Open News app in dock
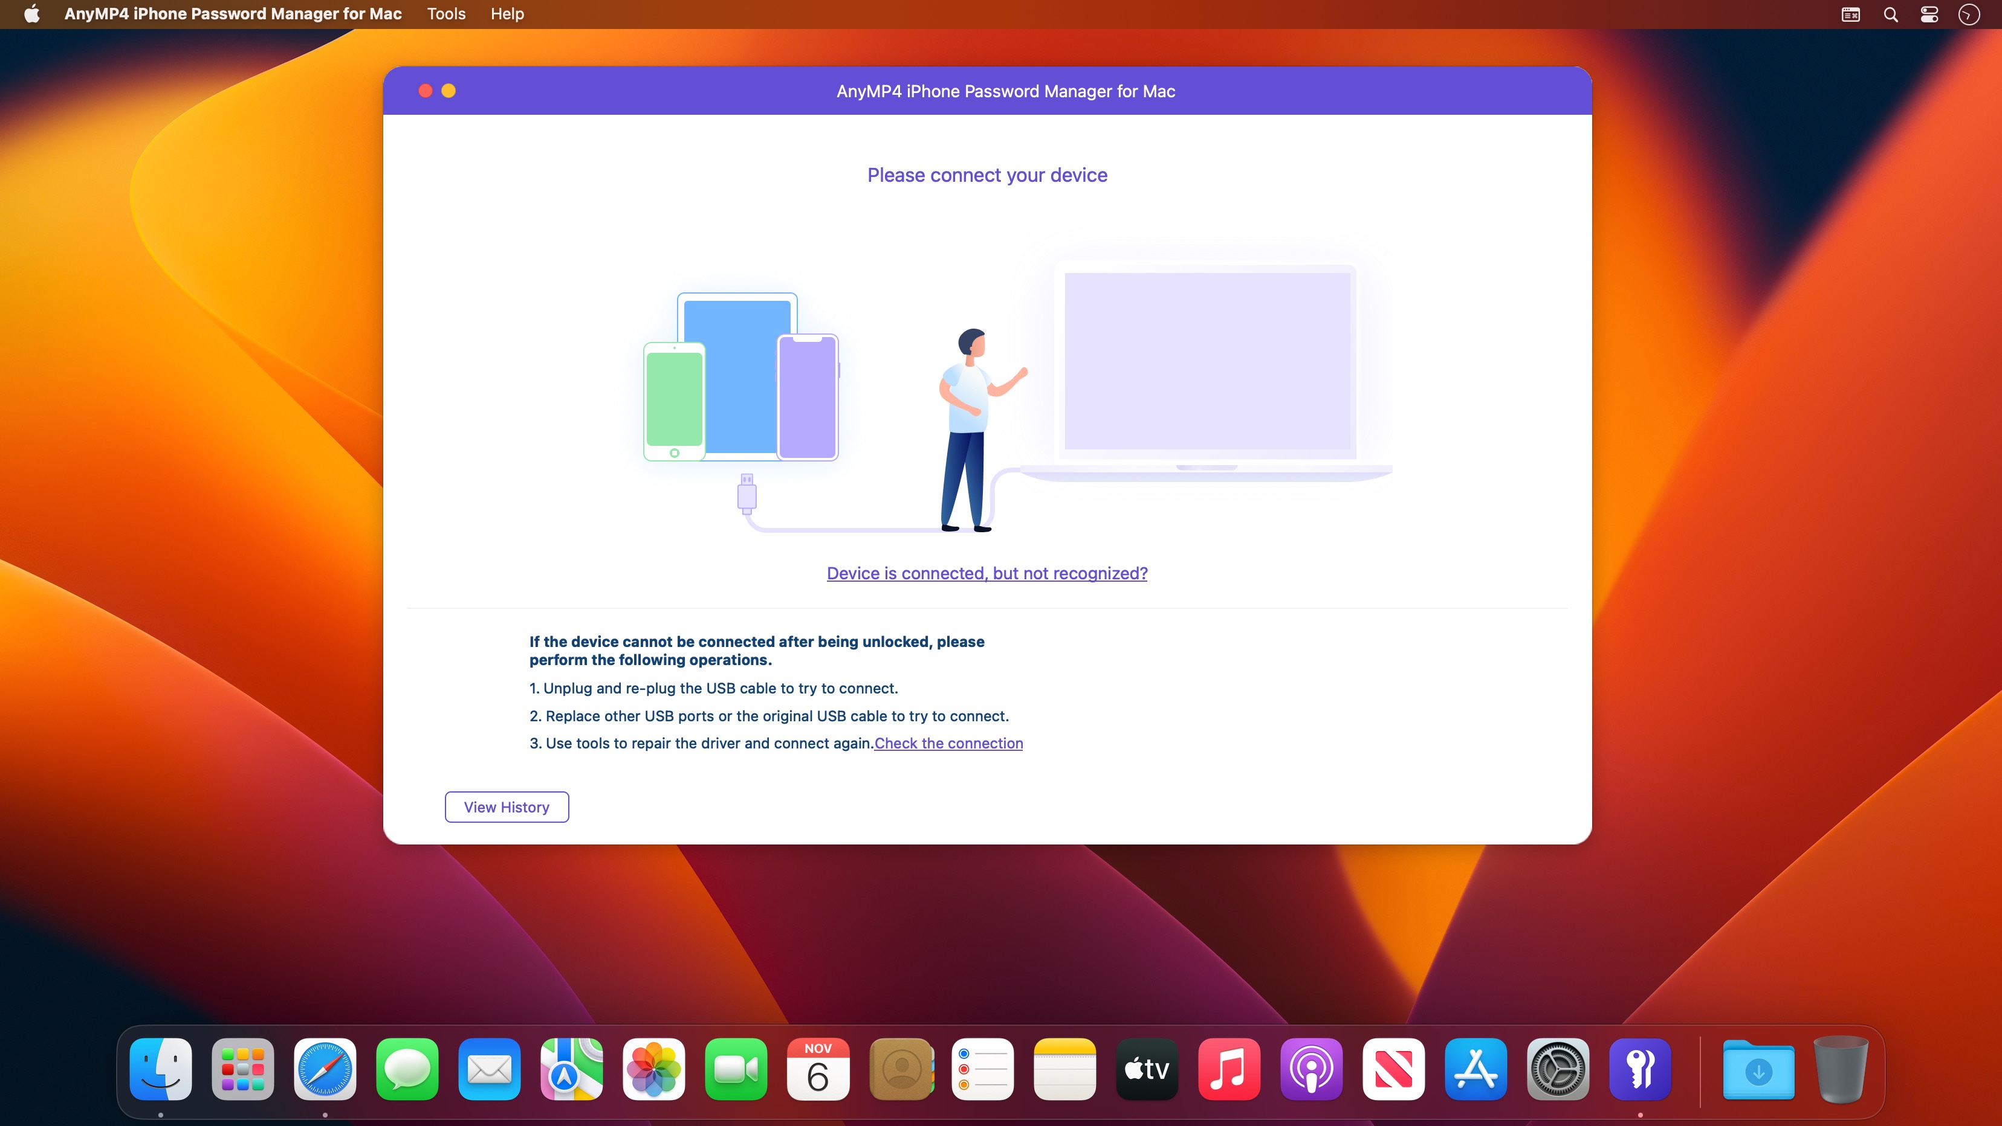Image resolution: width=2002 pixels, height=1126 pixels. [1393, 1069]
